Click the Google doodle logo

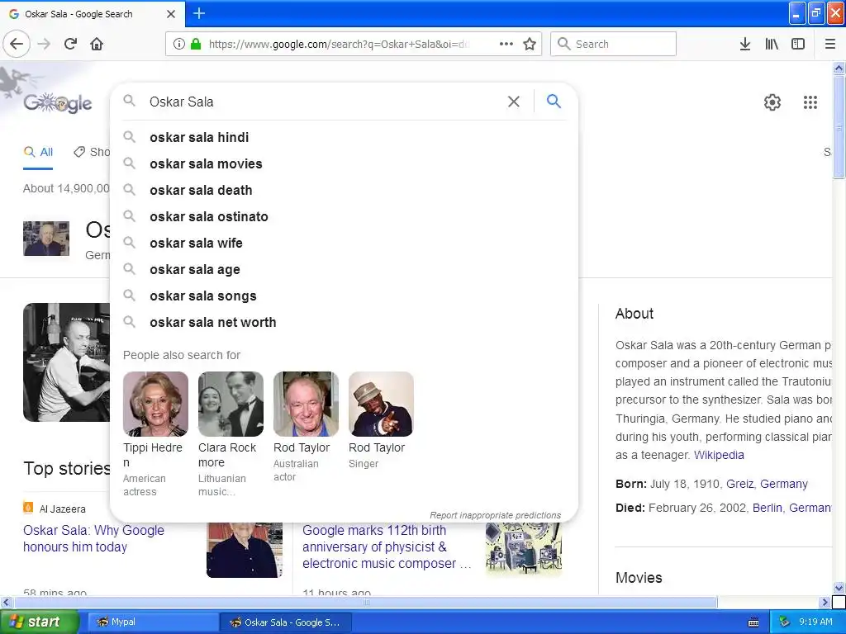click(x=57, y=102)
